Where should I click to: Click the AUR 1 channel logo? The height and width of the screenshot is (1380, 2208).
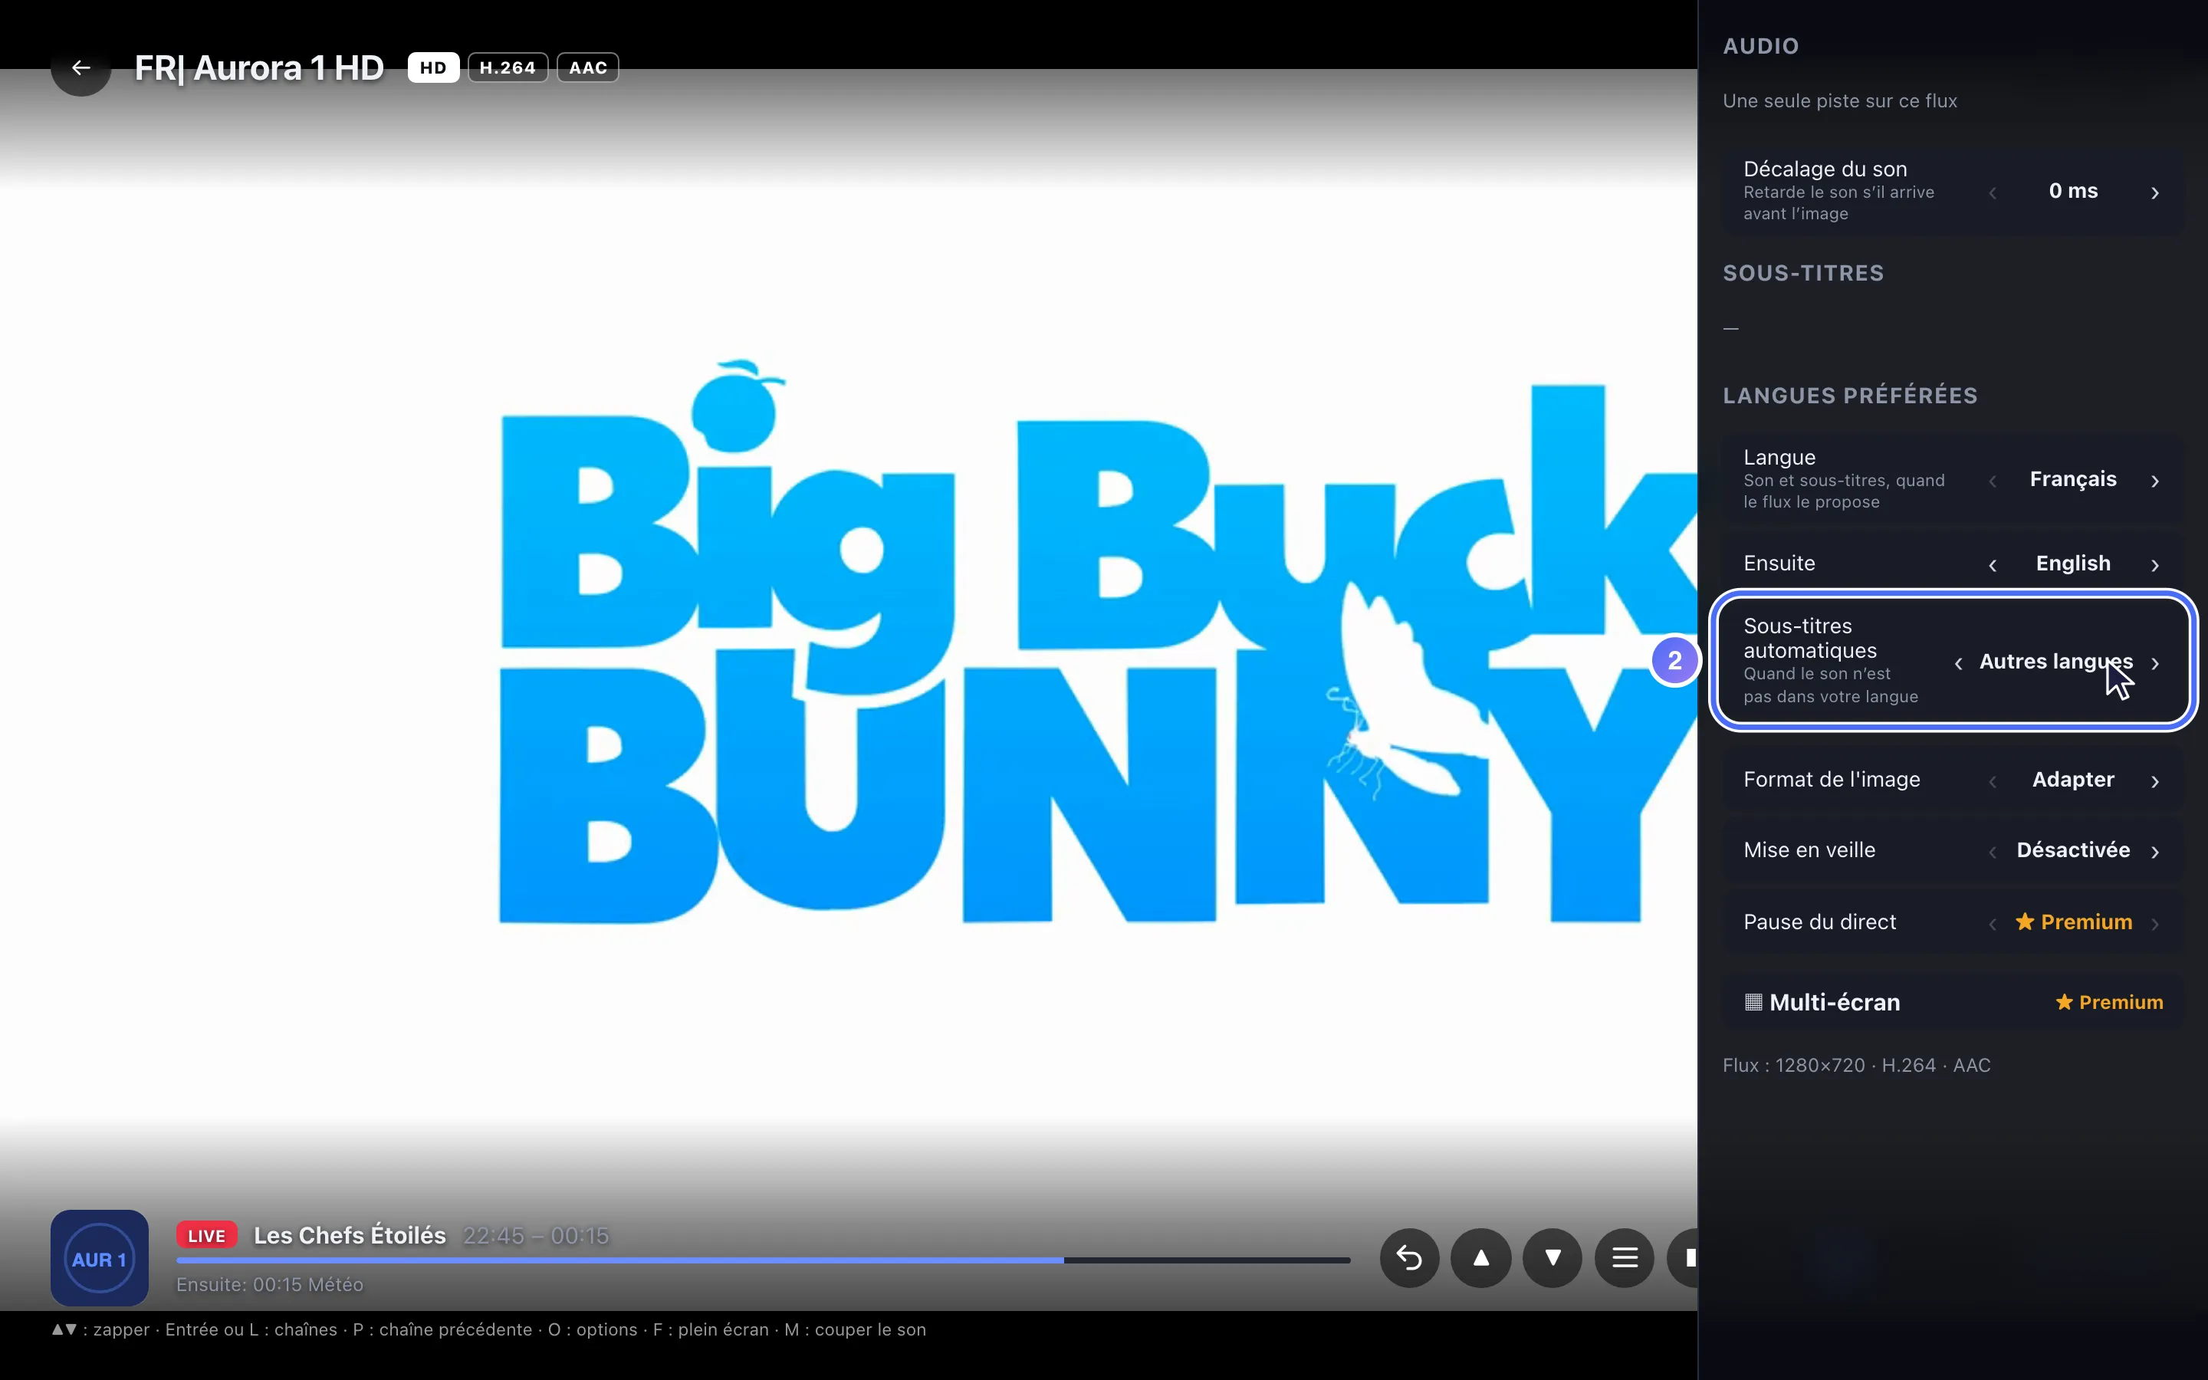100,1259
